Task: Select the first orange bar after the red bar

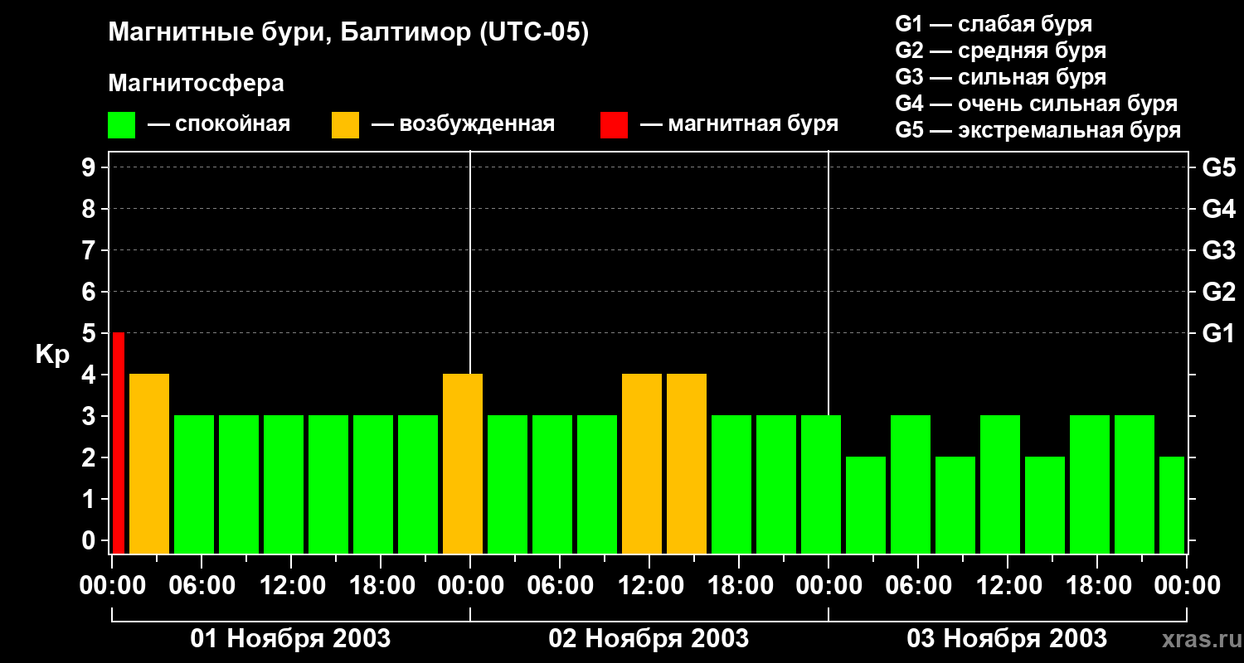Action: [x=149, y=463]
